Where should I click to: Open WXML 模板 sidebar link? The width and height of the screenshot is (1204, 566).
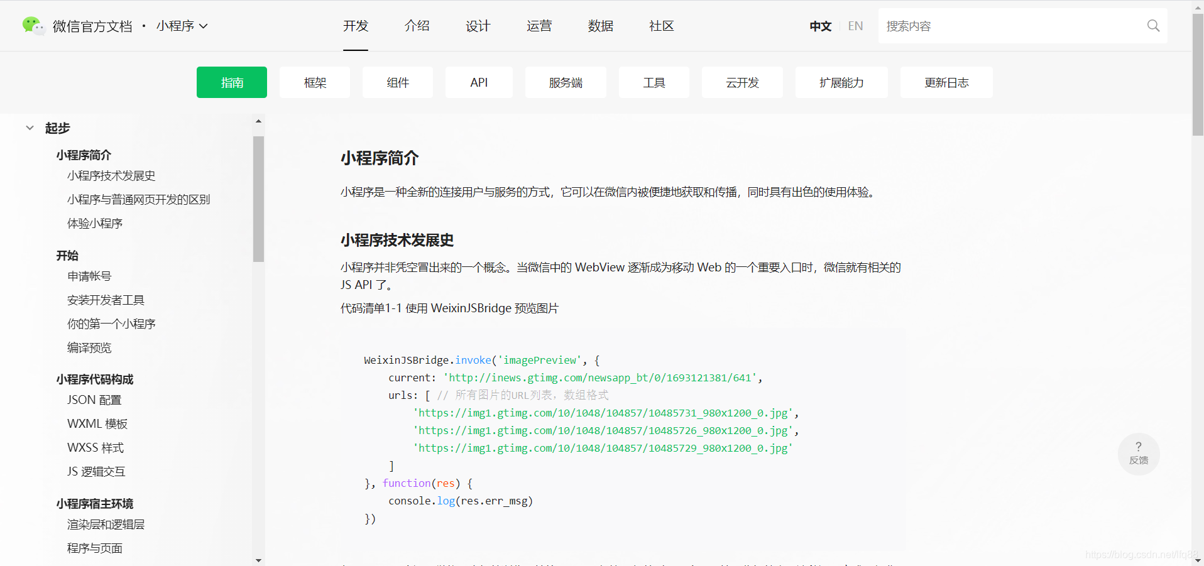point(97,423)
